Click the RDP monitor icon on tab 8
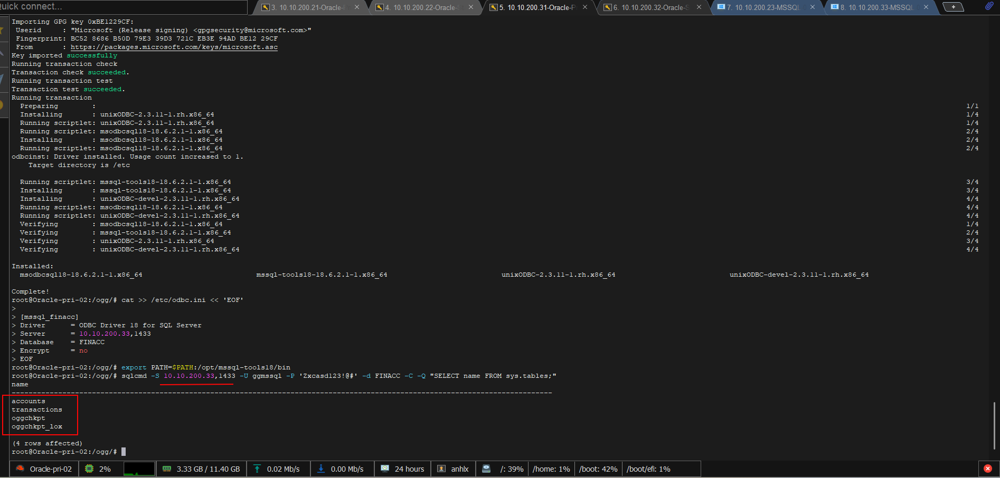Screen dimensions: 1000x478 point(835,7)
